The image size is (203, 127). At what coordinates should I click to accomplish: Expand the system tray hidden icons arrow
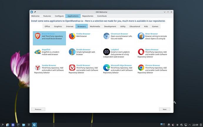click(190, 125)
